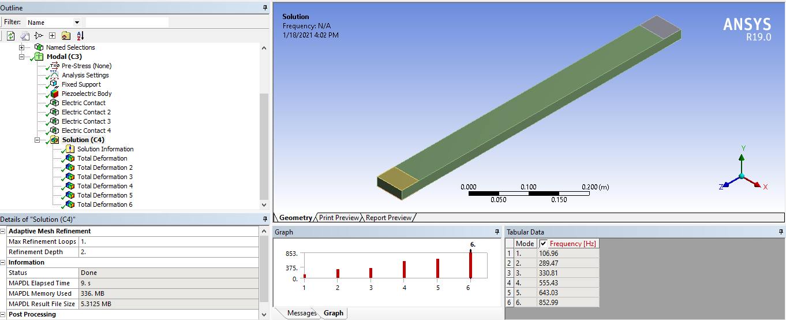Click the Refinement Depth value 2.
786x320 pixels.
169,252
